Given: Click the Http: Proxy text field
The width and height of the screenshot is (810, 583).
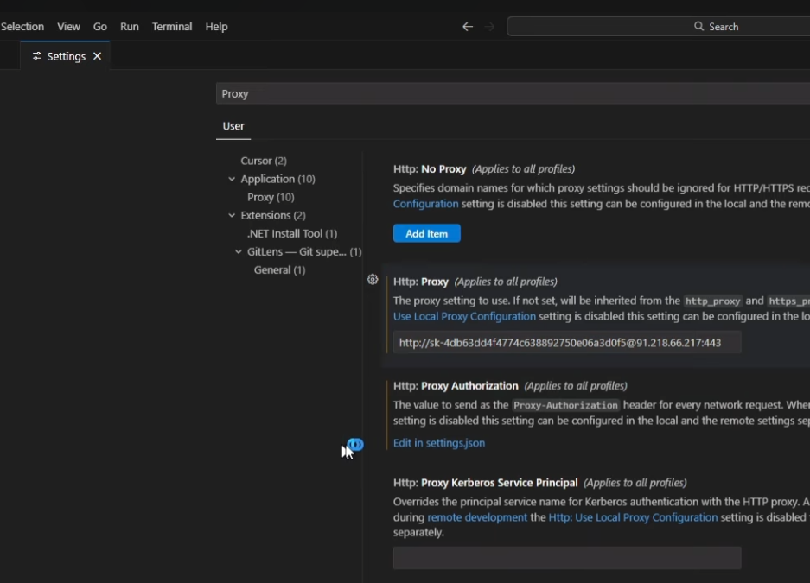Looking at the screenshot, I should [x=567, y=343].
